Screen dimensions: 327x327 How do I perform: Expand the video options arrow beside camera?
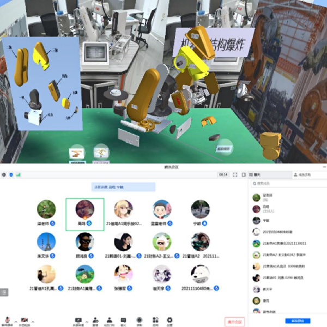pyautogui.click(x=33, y=319)
